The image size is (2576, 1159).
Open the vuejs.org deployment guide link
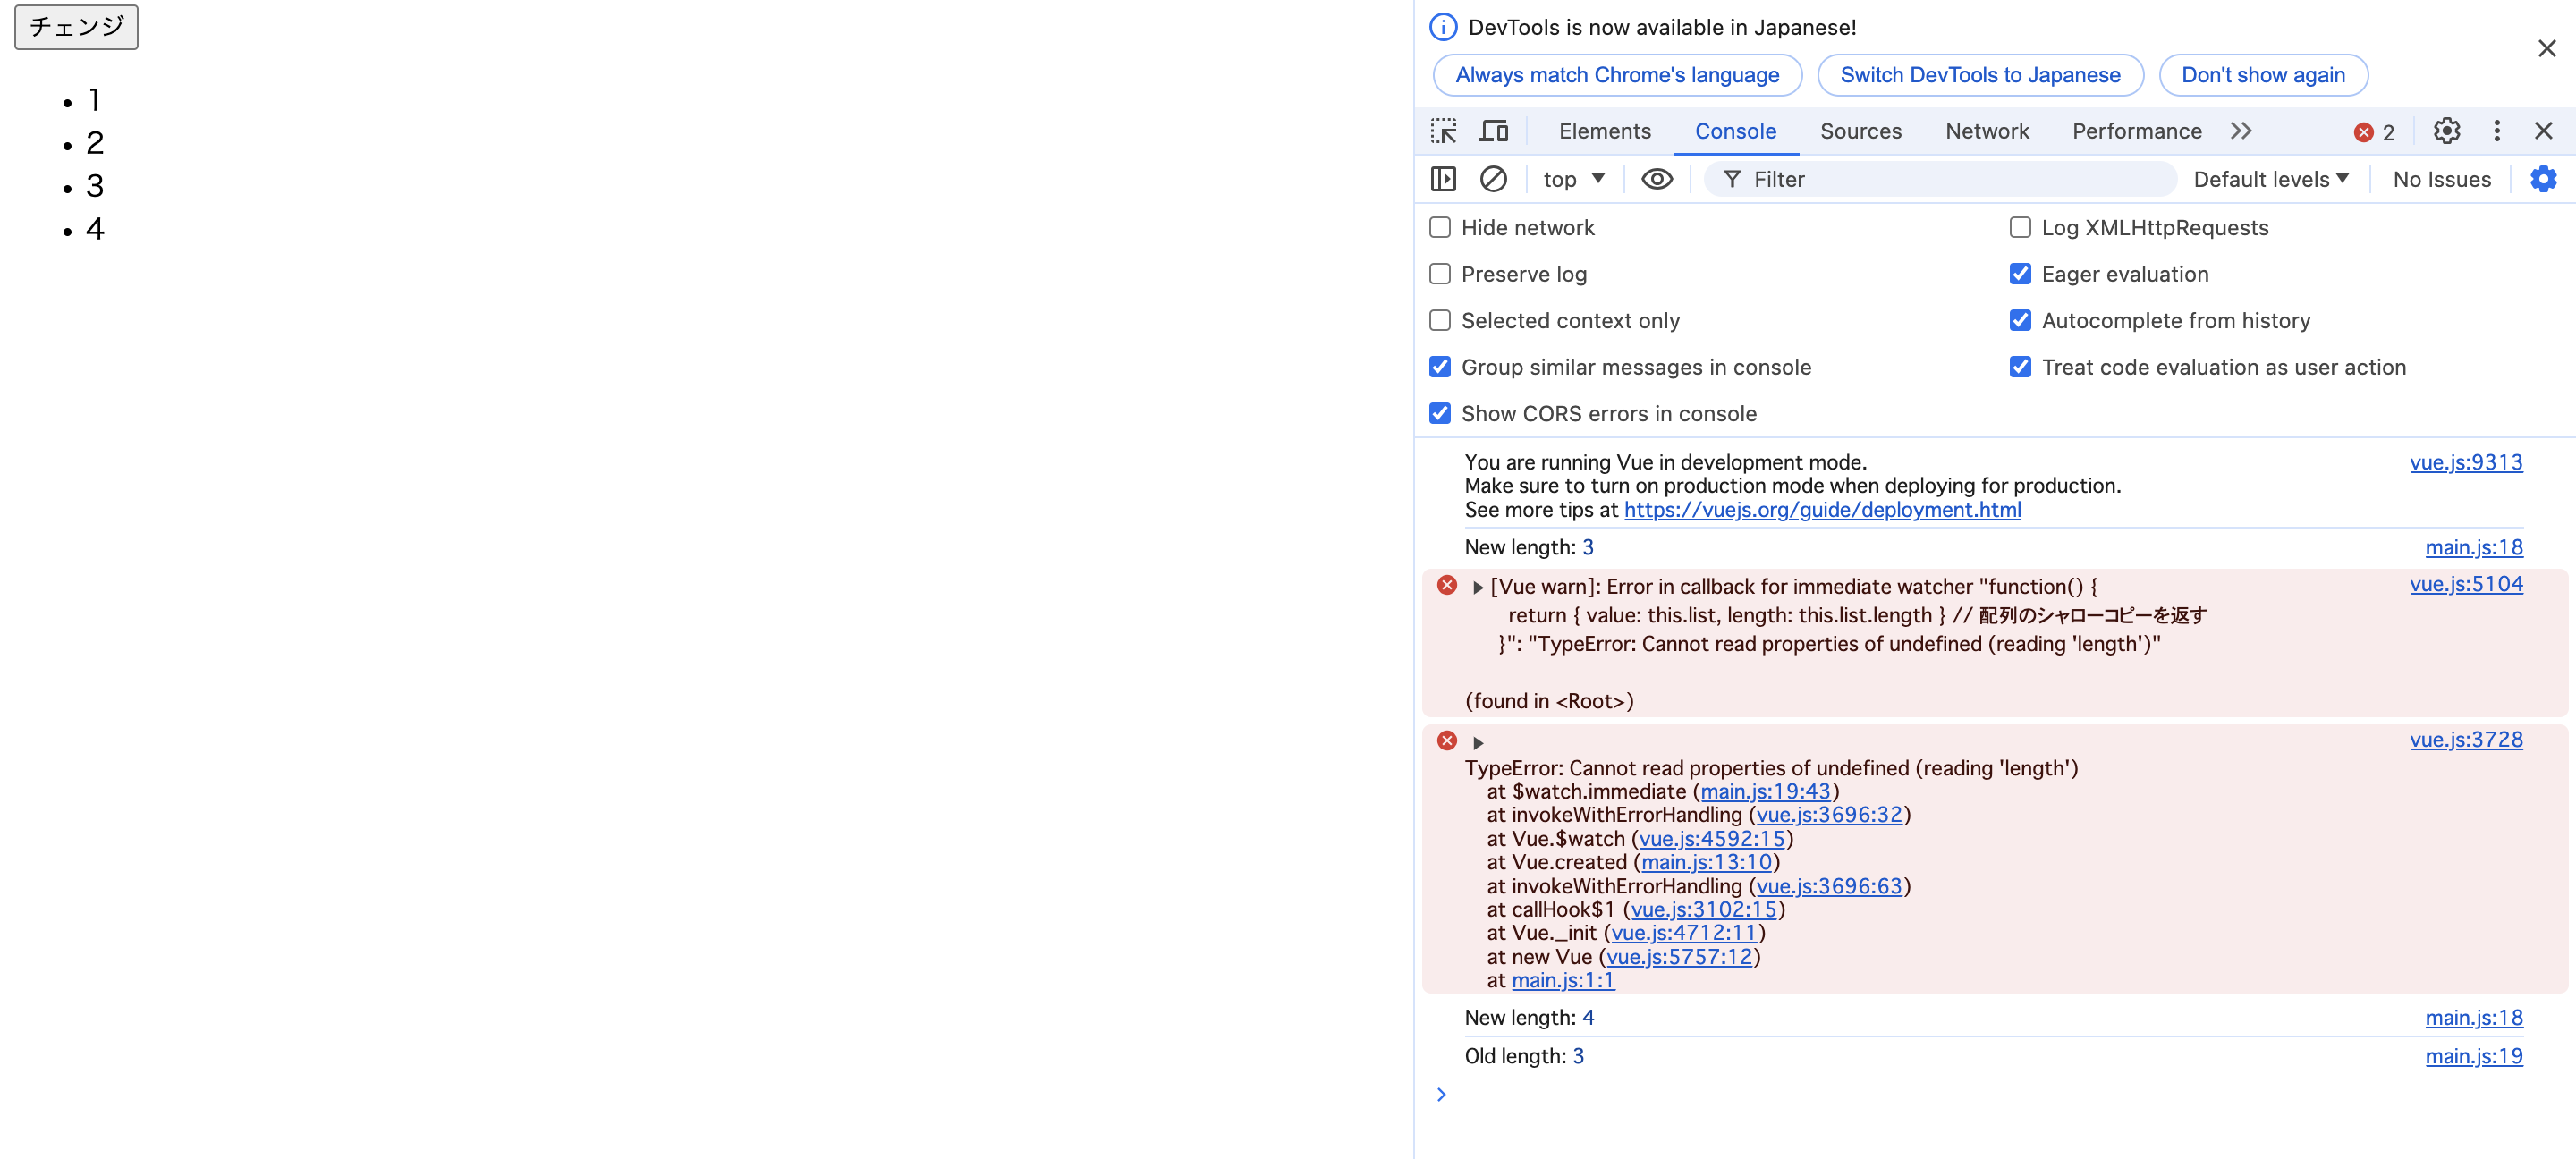1822,510
